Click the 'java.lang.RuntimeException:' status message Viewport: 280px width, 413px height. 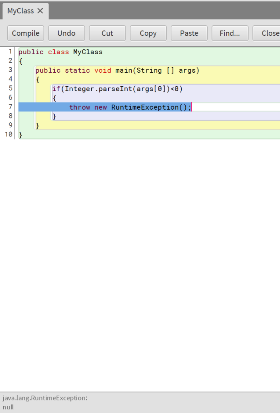point(45,398)
